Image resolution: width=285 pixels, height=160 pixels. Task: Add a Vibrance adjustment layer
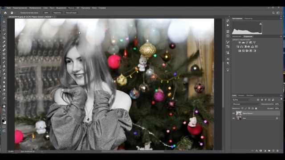coord(254,43)
